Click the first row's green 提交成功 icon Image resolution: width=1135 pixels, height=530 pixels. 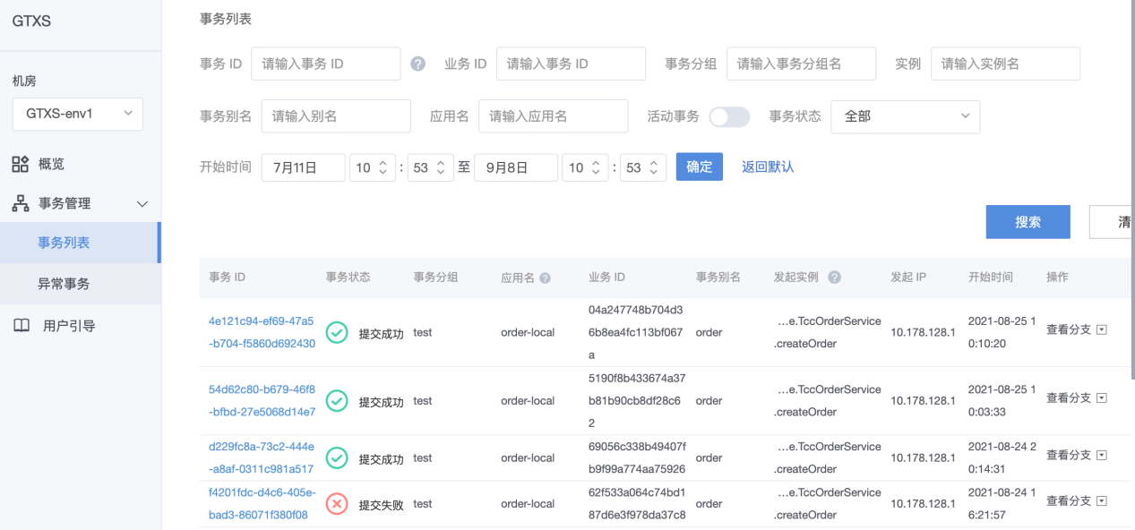337,332
